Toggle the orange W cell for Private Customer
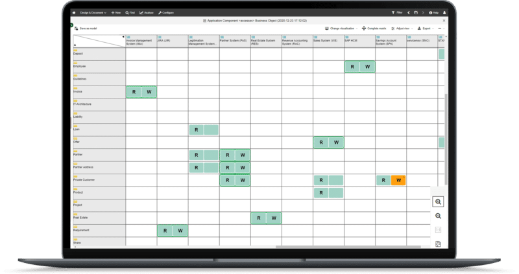Viewport: 519px width, 274px height. [x=398, y=180]
